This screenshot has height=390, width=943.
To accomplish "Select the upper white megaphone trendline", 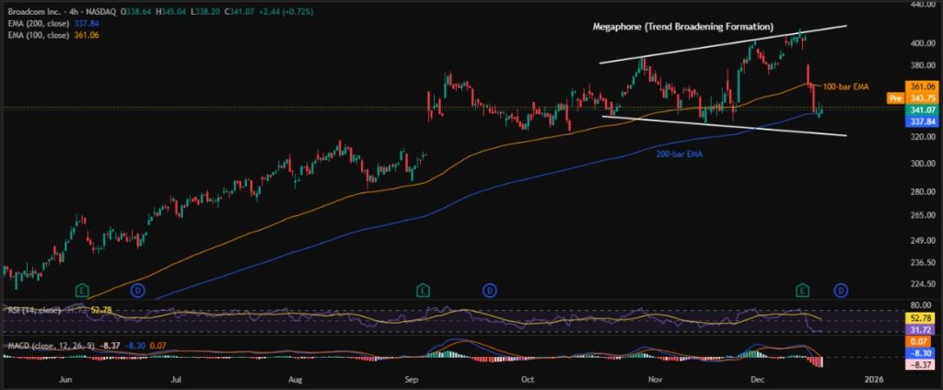I will [x=723, y=44].
